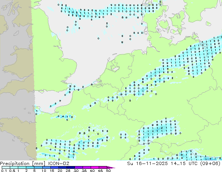
Task: Click the '(09+06)' forecast run label
Action: coord(210,164)
